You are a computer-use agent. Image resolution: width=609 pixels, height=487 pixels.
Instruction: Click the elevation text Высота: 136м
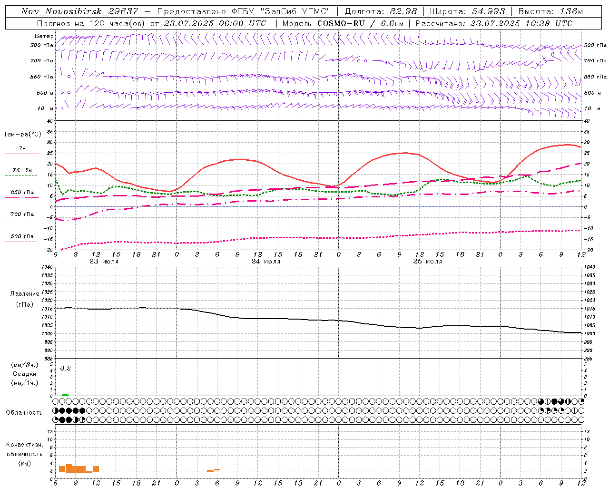coord(550,11)
